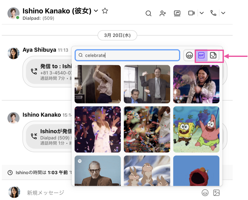Open emoji picker from message composer

[x=205, y=192]
